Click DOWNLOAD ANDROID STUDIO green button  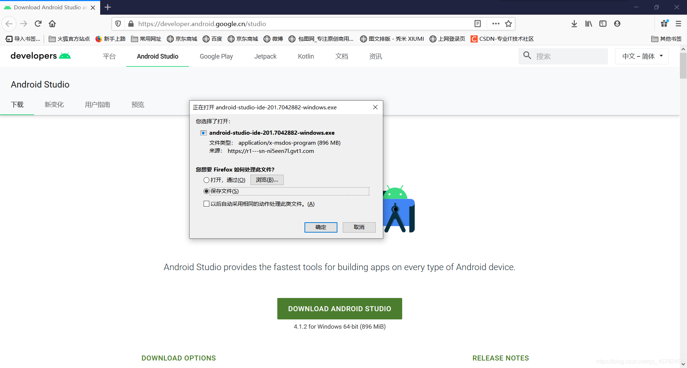pyautogui.click(x=340, y=309)
